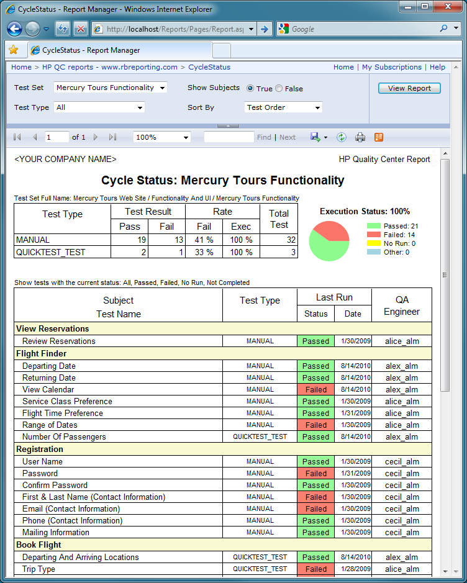
Task: Click the Number Of Passengers test row
Action: [223, 436]
